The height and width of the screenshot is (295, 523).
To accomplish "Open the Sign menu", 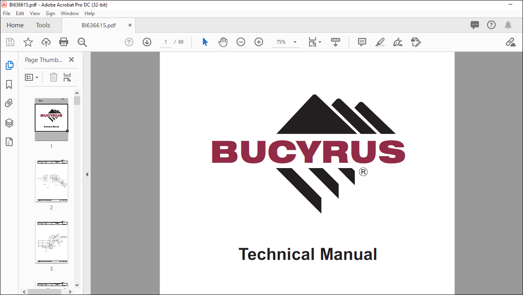I will [x=50, y=13].
